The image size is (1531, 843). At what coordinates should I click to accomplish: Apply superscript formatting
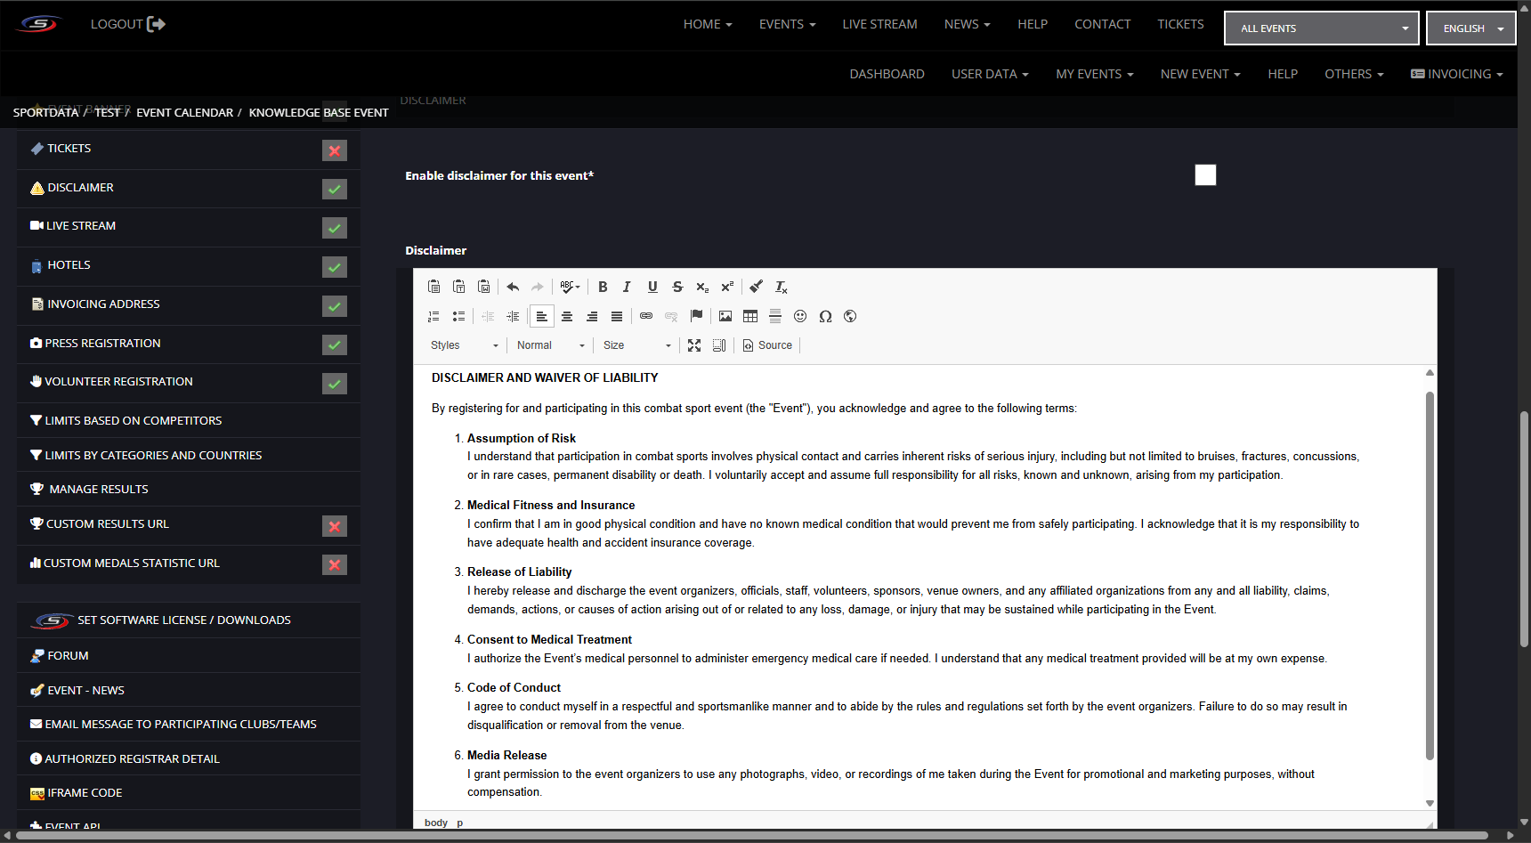pos(727,287)
